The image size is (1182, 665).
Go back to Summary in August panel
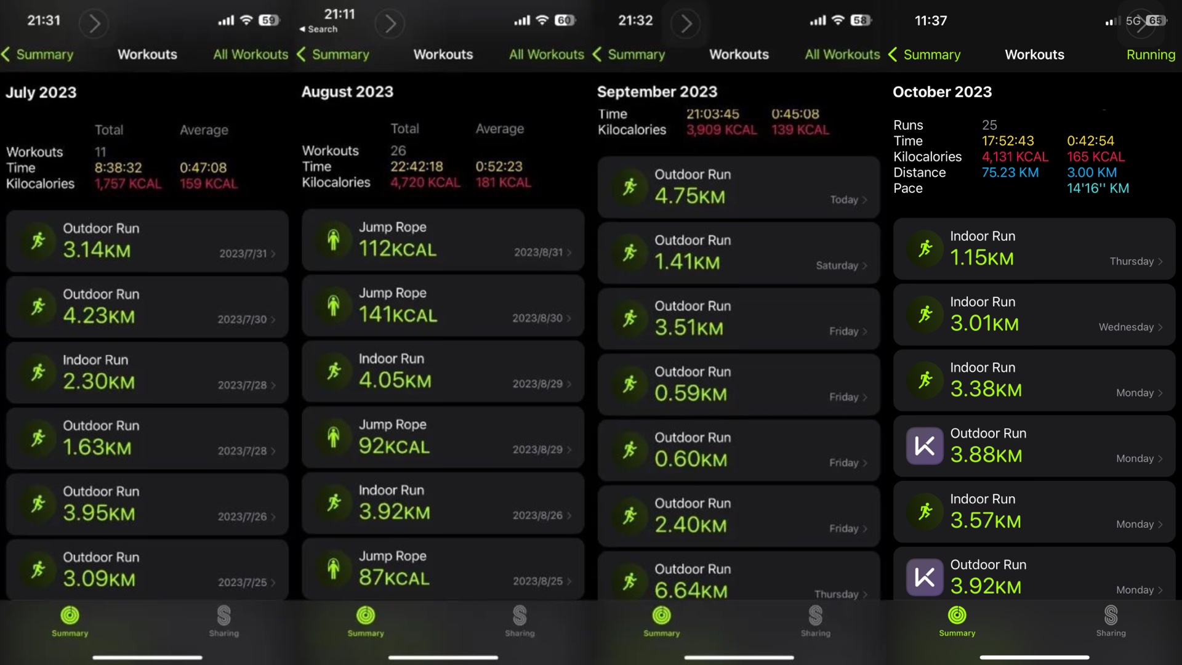tap(333, 54)
